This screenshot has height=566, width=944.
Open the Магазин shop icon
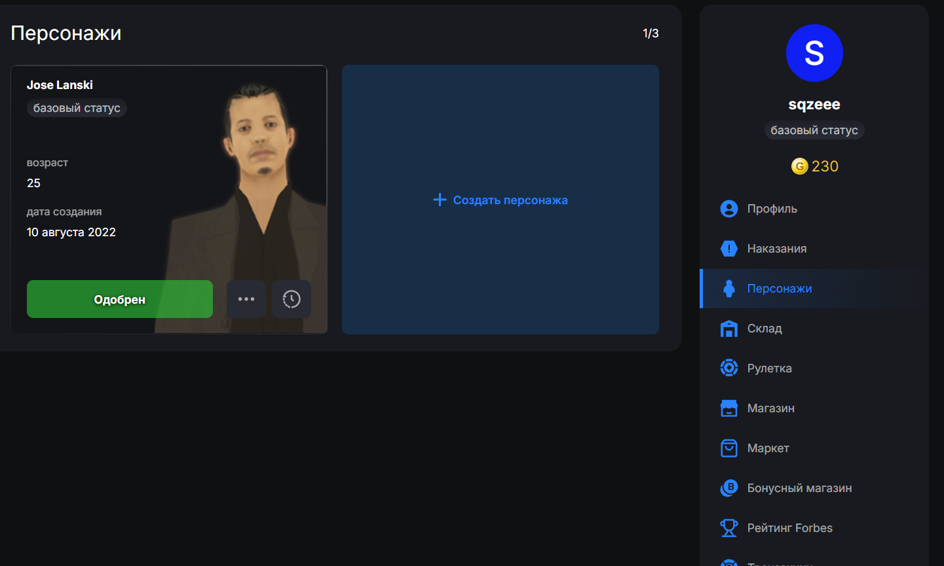click(x=728, y=408)
